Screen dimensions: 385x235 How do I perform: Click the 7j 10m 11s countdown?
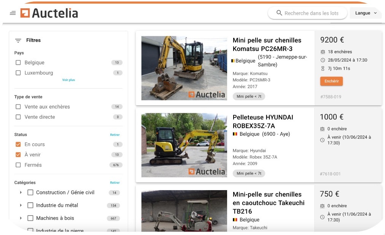[x=339, y=68]
